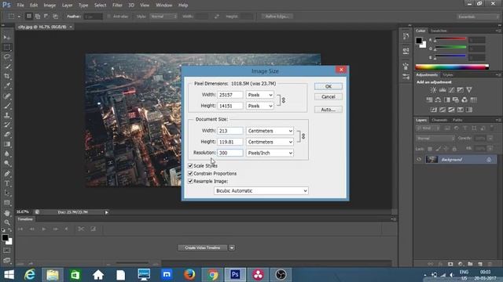Select the Move tool
Screen dimensions: 503x282
tap(7, 38)
